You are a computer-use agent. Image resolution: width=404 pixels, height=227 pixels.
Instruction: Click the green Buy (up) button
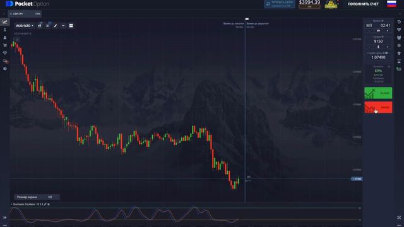(378, 93)
